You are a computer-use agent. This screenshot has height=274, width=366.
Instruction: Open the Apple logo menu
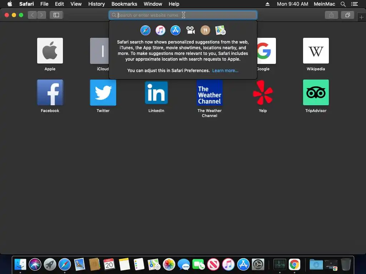click(10, 4)
